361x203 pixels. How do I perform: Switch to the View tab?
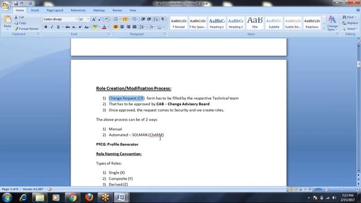pyautogui.click(x=133, y=10)
